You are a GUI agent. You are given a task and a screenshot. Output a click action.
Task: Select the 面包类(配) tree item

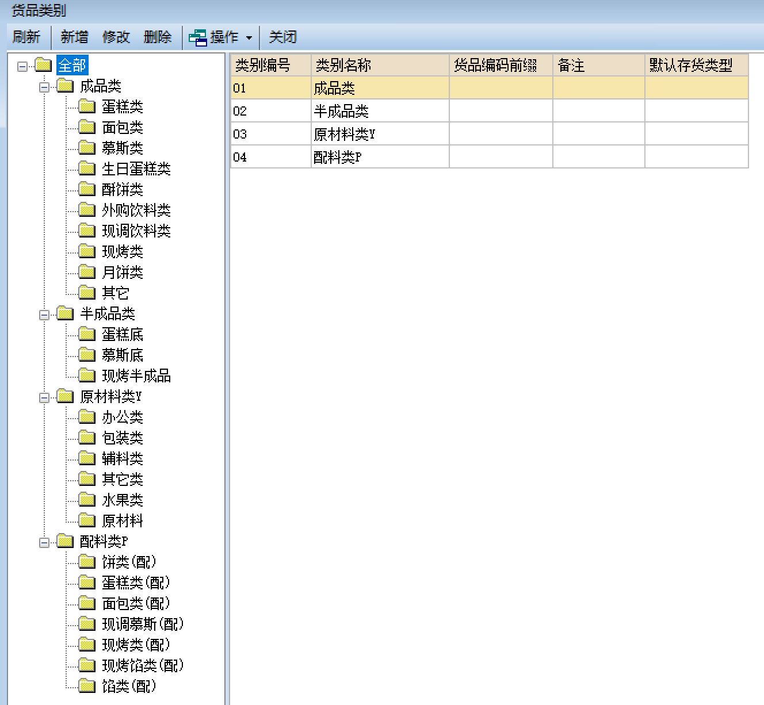136,604
